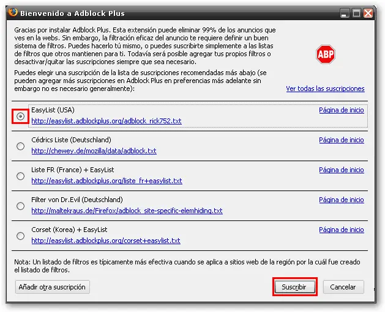Open Página de inicio for Corset (Korea)

pos(342,230)
